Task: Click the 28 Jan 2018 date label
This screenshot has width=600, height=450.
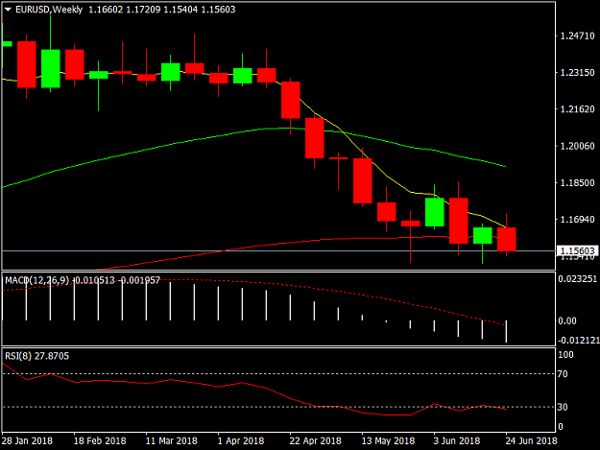Action: point(27,440)
